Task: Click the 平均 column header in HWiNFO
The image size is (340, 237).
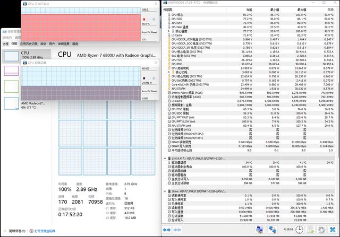Action: pos(330,10)
